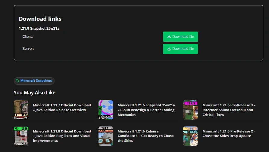Open the Pre-Release 2 thumbnail
Image resolution: width=269 pixels, height=152 pixels.
[x=190, y=136]
